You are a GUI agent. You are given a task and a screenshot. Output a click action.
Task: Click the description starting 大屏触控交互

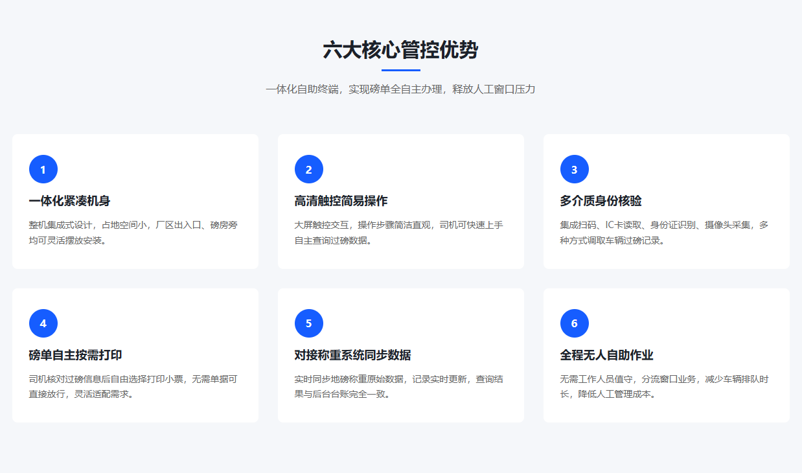pos(399,233)
